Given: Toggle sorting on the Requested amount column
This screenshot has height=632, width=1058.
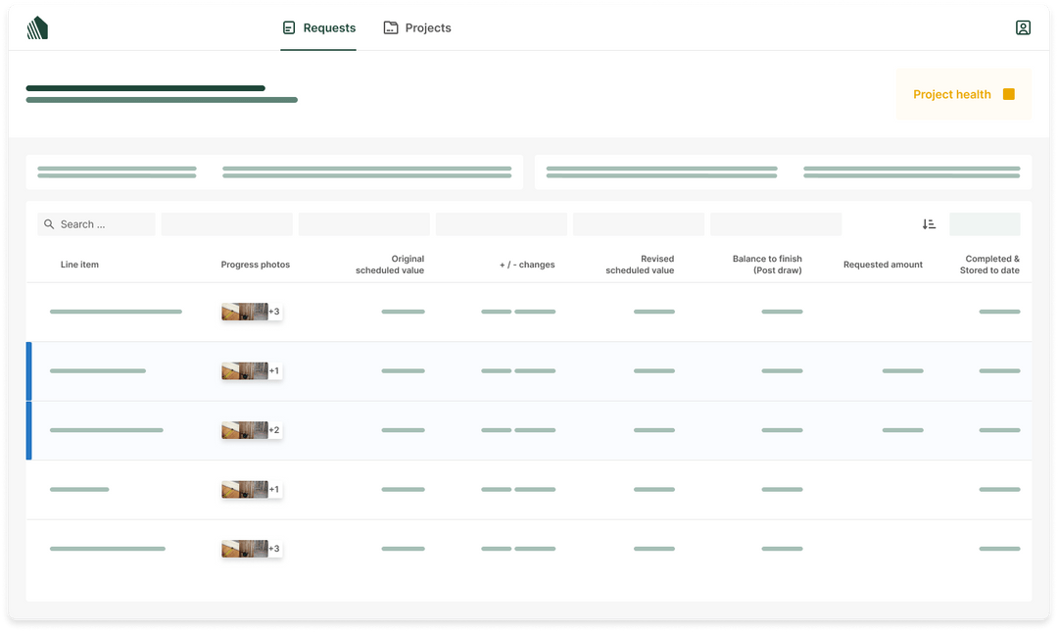Looking at the screenshot, I should 883,265.
